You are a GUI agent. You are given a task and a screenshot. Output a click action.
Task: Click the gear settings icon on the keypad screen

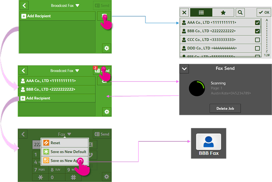[x=106, y=177]
